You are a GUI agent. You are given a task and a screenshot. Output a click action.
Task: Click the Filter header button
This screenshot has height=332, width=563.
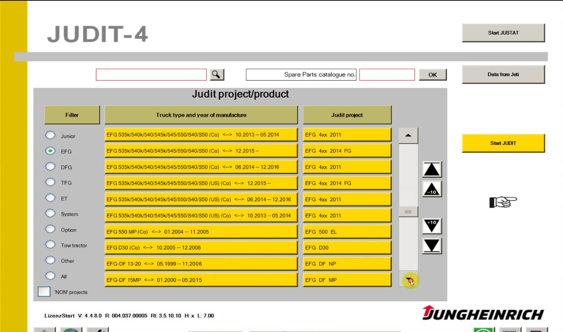[72, 115]
